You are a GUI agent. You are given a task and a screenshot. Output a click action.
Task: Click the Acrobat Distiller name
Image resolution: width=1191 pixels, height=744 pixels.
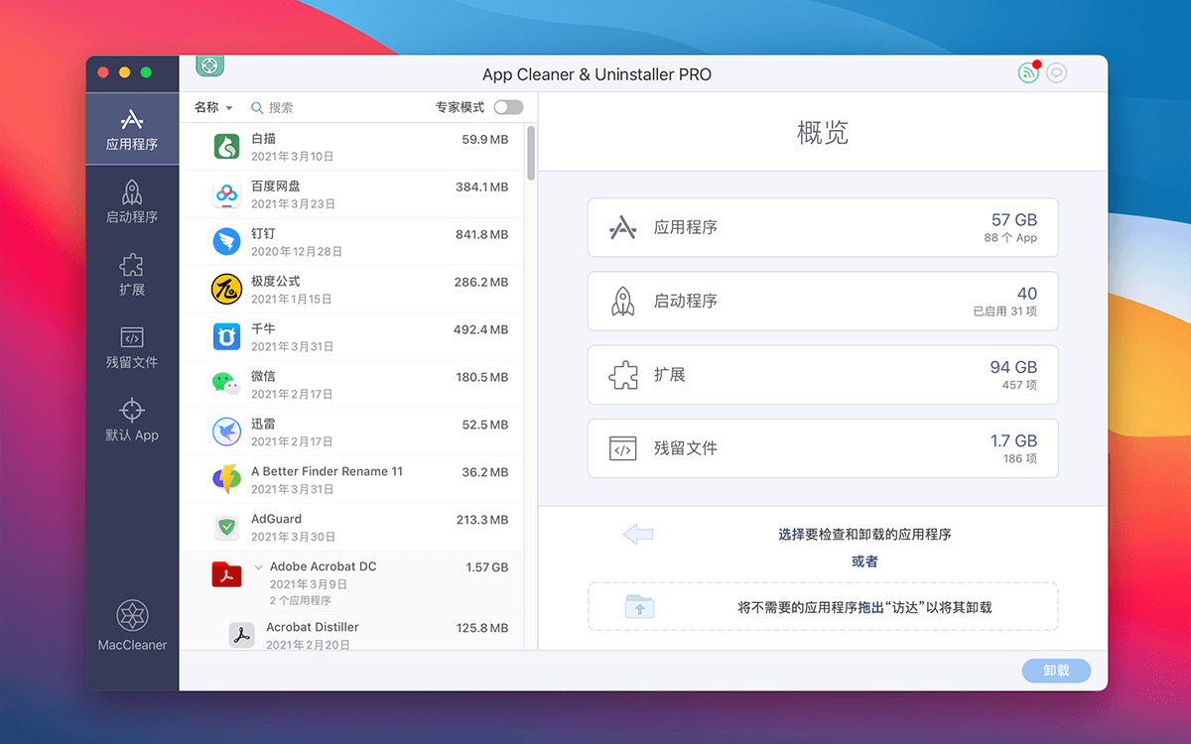pyautogui.click(x=313, y=627)
